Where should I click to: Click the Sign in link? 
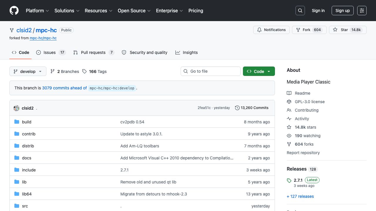point(318,11)
